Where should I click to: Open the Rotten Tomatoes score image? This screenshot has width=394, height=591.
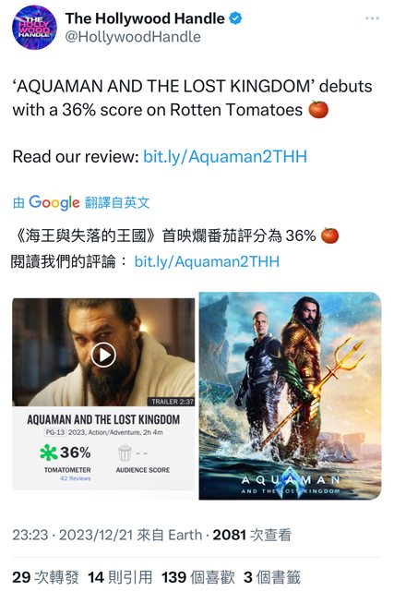(x=103, y=394)
